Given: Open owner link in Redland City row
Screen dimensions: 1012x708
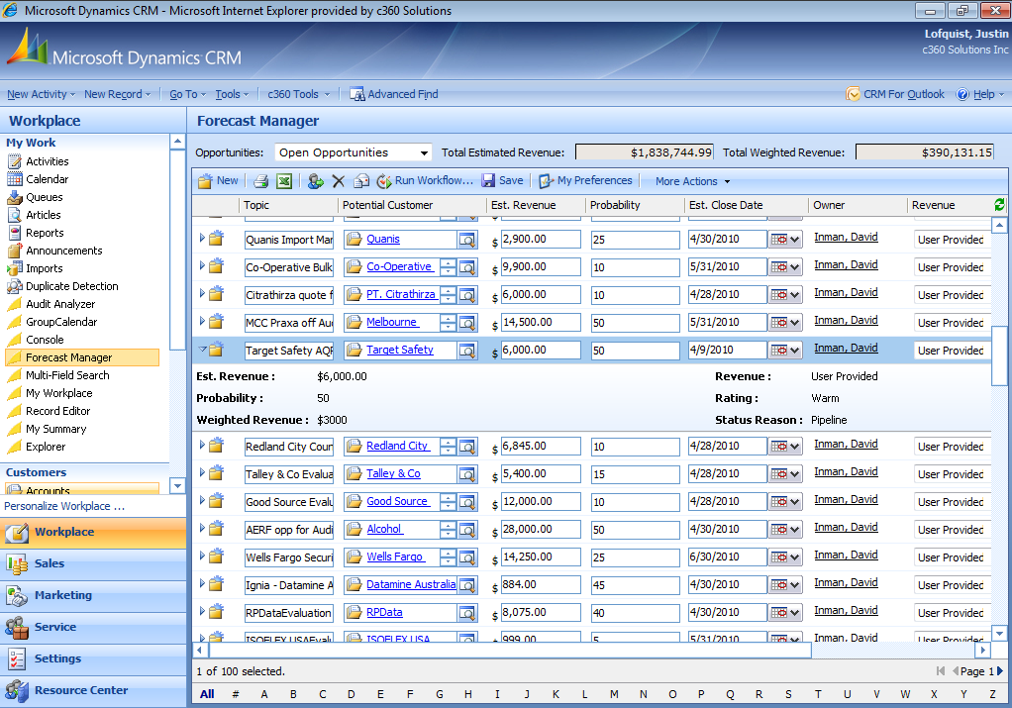Looking at the screenshot, I should (x=846, y=444).
